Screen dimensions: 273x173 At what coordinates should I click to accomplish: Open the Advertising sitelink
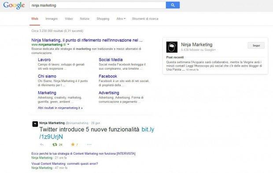pyautogui.click(x=109, y=93)
